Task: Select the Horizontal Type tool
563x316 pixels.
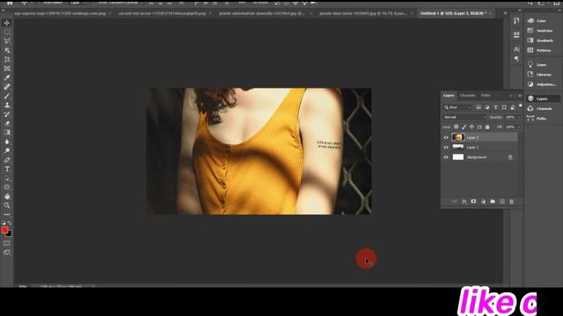Action: pos(7,169)
